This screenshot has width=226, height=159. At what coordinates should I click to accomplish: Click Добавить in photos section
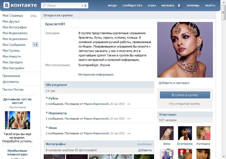point(145,150)
